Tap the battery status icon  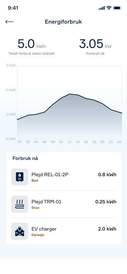[x=117, y=8]
